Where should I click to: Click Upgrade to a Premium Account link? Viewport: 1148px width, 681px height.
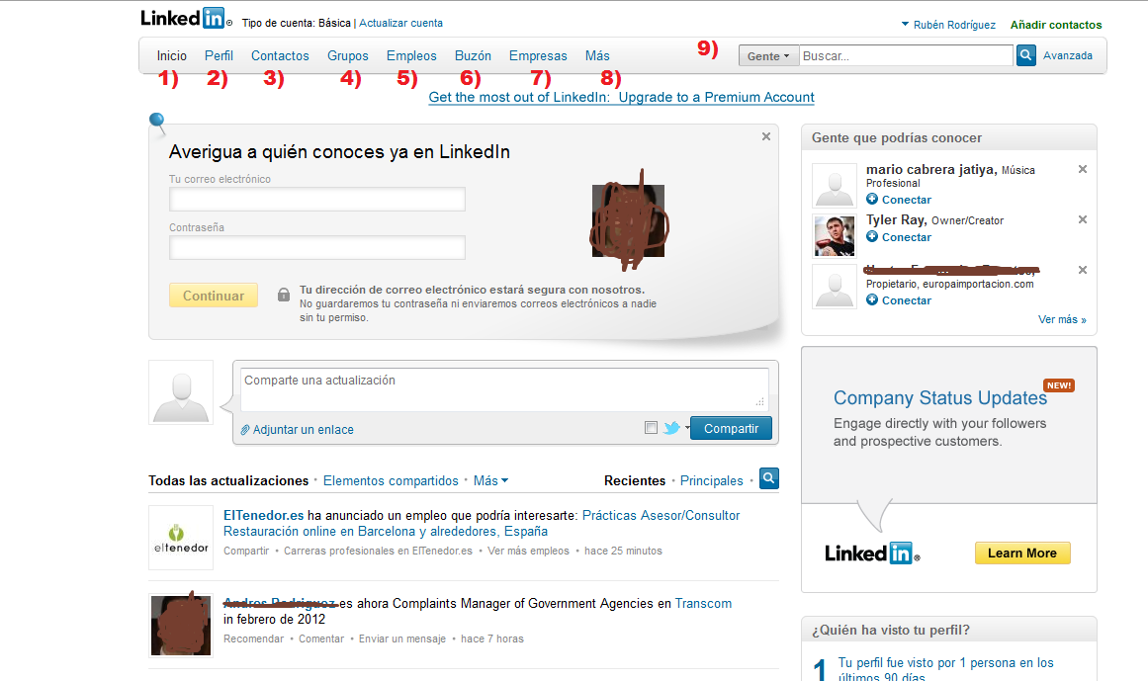[x=716, y=97]
